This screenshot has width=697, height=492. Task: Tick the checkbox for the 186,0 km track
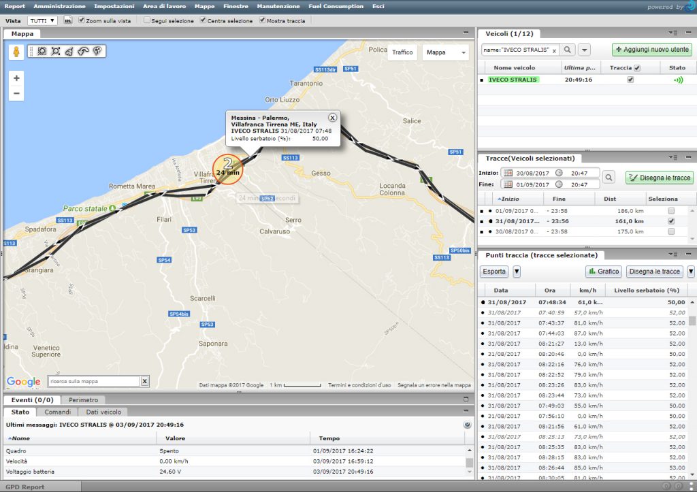point(672,211)
